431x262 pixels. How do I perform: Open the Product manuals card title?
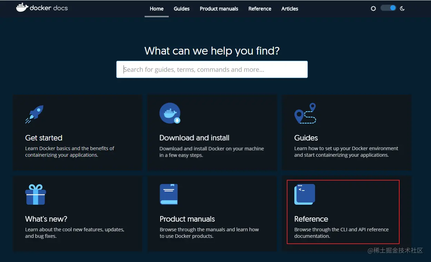point(187,219)
